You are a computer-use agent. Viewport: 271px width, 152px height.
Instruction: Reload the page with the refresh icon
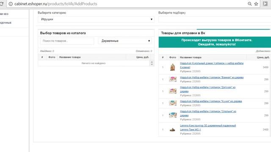coord(1,4)
